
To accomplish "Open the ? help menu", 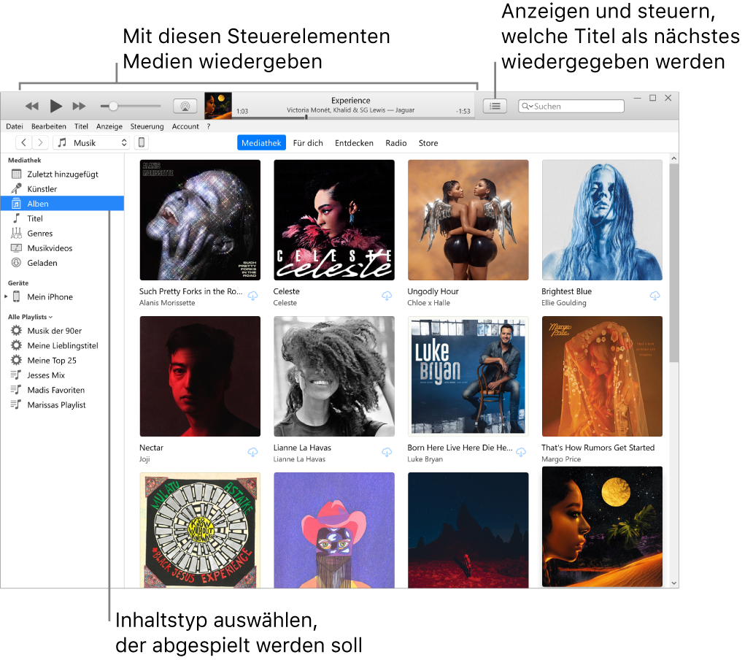I will point(209,126).
